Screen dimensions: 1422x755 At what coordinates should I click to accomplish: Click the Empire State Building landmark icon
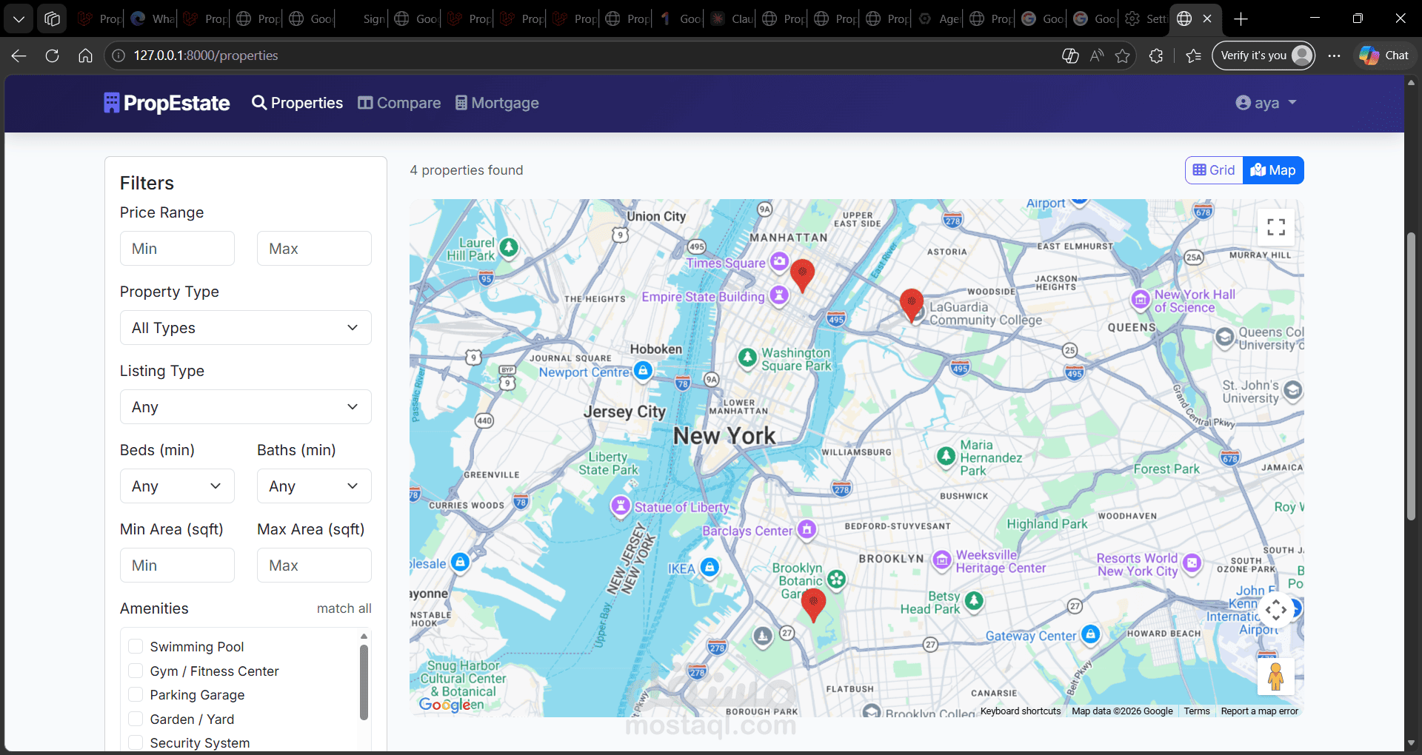pos(779,295)
